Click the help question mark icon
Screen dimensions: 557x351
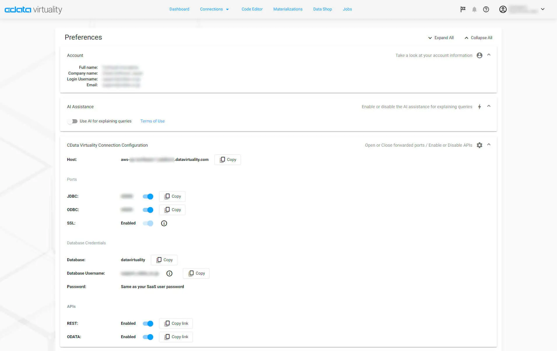[x=486, y=9]
